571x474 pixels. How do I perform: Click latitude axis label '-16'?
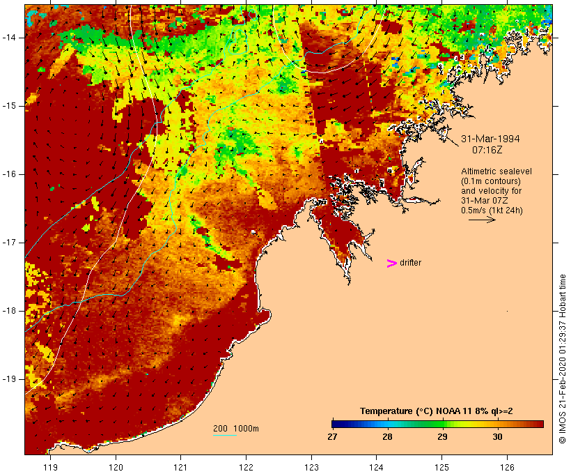click(8, 174)
